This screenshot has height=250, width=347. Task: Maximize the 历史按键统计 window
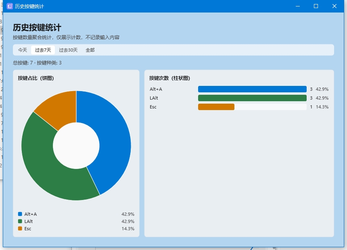tap(316, 6)
